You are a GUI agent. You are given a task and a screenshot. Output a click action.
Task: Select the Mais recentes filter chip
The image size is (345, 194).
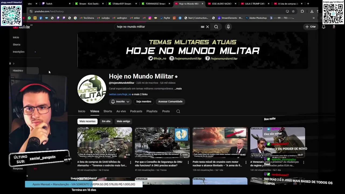[x=87, y=121]
